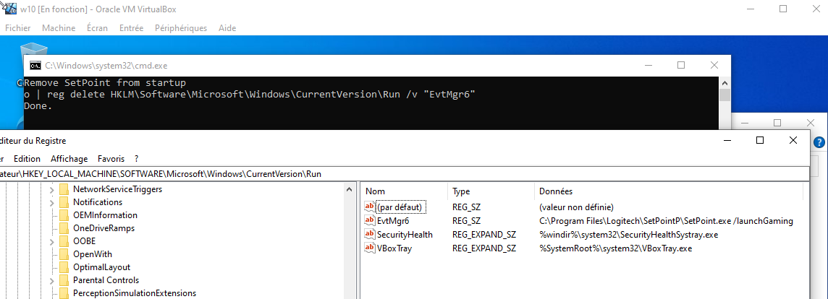
Task: Click the SecurityHealthSystray.exe data cell
Action: pyautogui.click(x=628, y=235)
